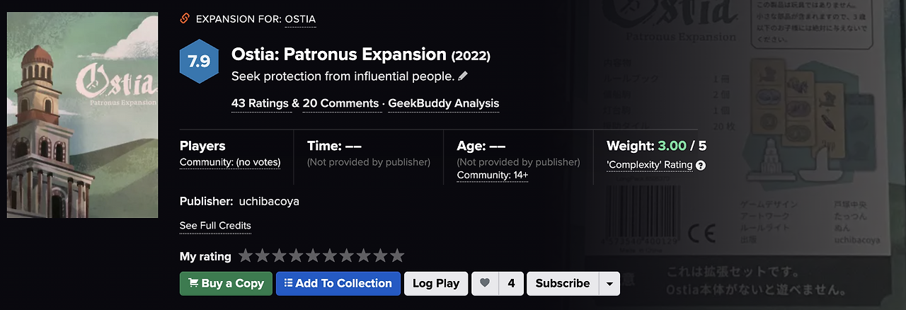906x310 pixels.
Task: Click the heart like button
Action: point(485,283)
